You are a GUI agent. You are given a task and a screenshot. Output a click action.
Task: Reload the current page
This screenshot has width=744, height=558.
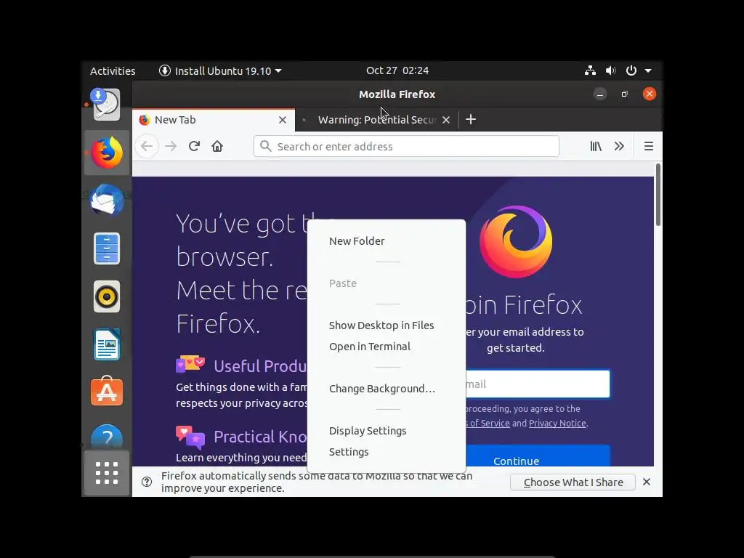[x=194, y=146]
